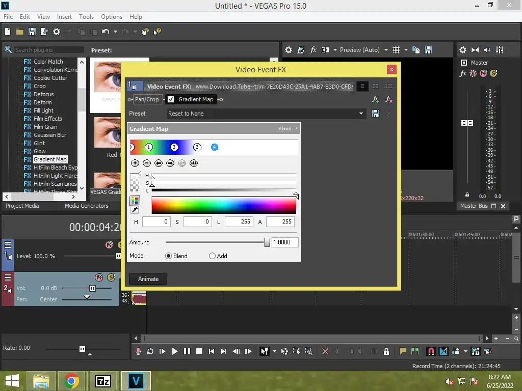Screen dimensions: 522x391
Task: Click the hue spectrum color bar
Action: coord(224,205)
